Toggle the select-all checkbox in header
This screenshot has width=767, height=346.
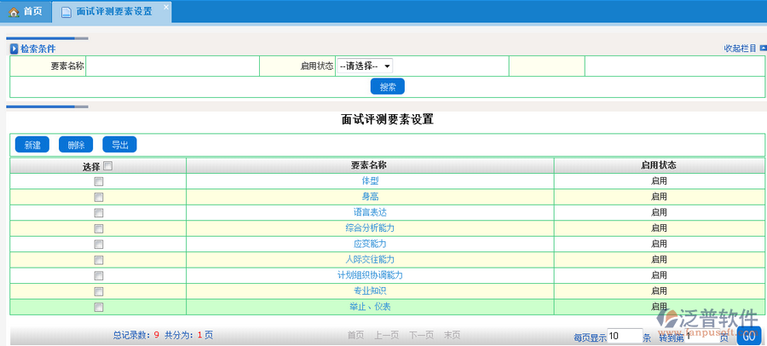coord(107,166)
